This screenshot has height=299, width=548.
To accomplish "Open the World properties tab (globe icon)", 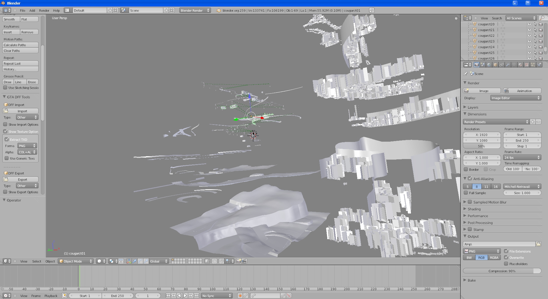I will click(489, 65).
